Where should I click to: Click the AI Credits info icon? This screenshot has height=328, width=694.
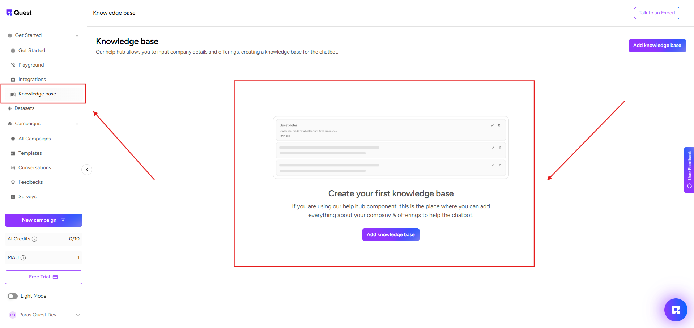click(x=34, y=239)
